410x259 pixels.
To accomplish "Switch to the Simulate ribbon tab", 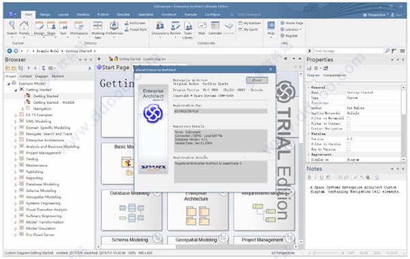I will pos(124,14).
